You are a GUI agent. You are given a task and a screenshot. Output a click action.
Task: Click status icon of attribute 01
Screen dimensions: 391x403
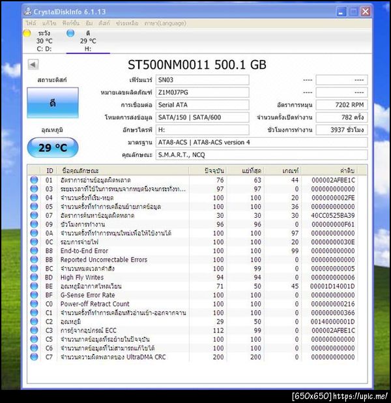[x=34, y=180]
